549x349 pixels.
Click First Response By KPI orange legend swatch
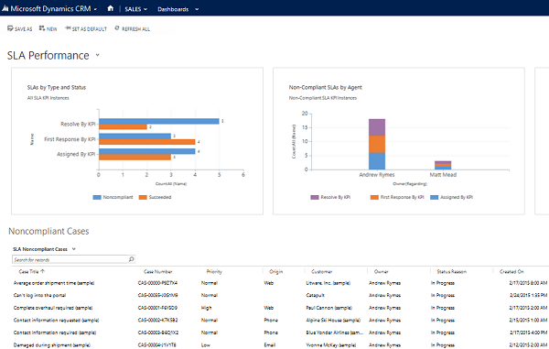[x=374, y=197]
